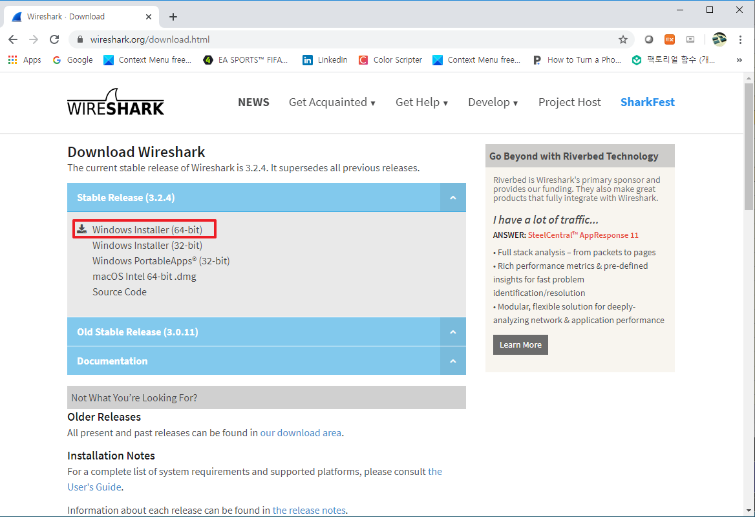The width and height of the screenshot is (755, 517).
Task: Click the page vertical scrollbar thumb
Action: pos(749,146)
